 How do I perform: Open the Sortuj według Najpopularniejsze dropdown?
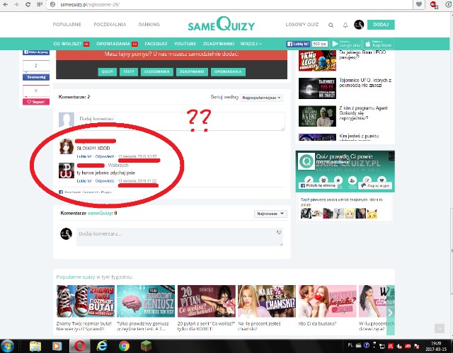point(261,97)
